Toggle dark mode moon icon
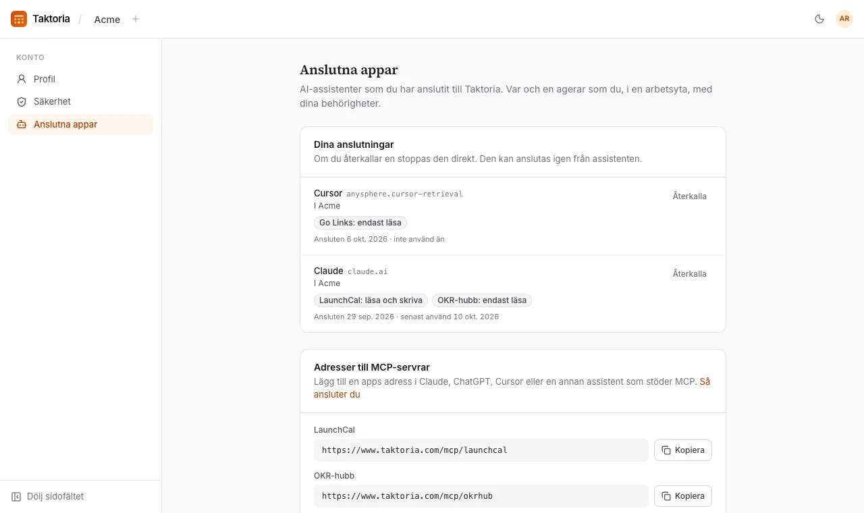Viewport: 864px width, 513px height. click(x=819, y=19)
